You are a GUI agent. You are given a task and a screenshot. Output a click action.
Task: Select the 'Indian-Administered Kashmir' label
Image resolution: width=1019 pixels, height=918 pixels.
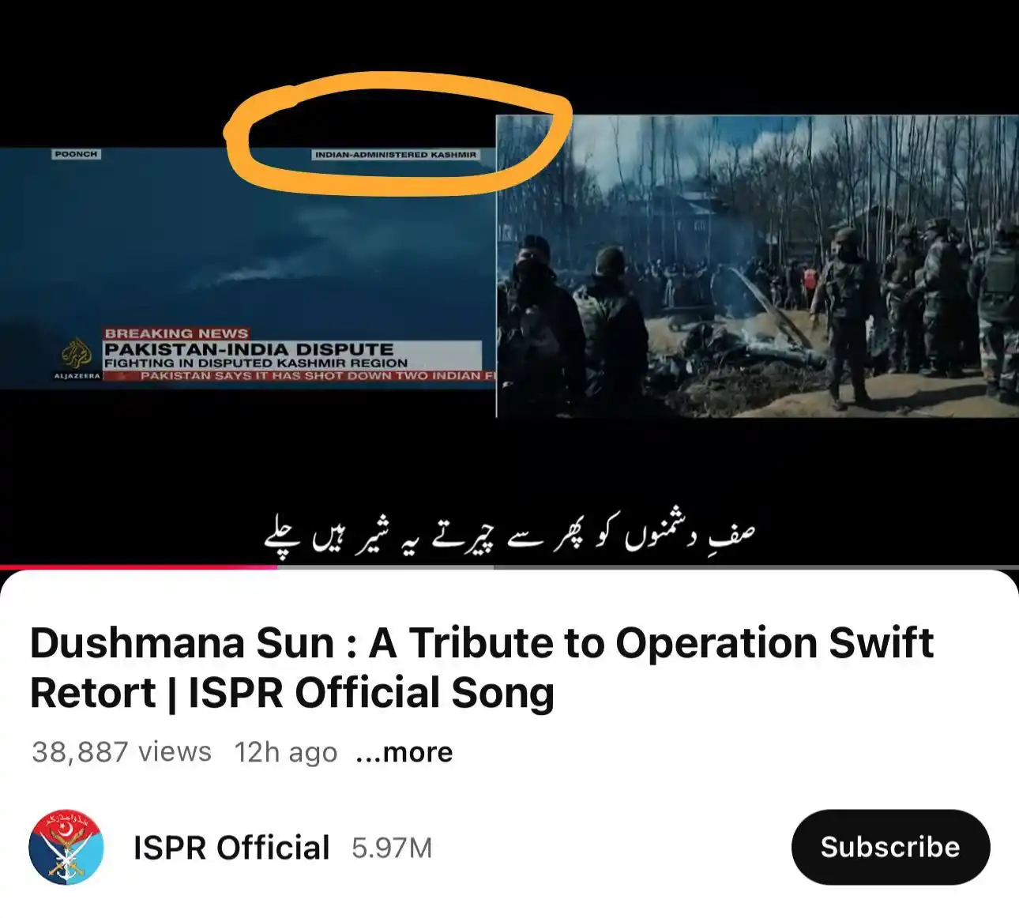[396, 155]
